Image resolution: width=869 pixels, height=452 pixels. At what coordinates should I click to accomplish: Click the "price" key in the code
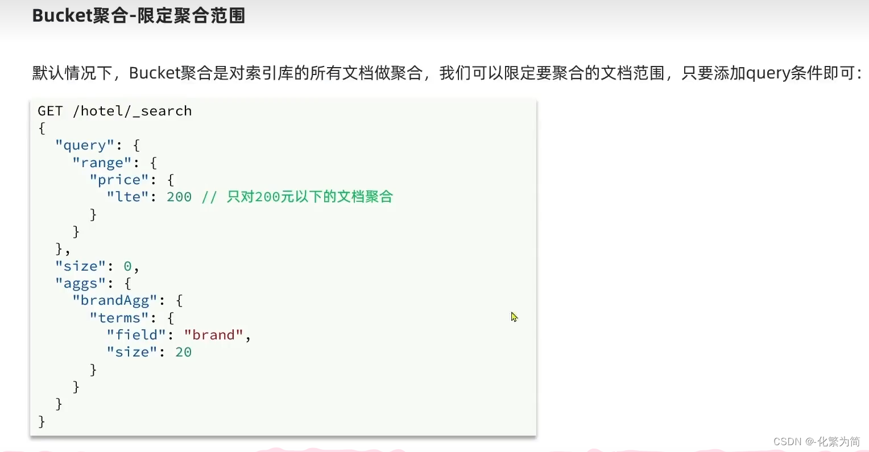(119, 180)
